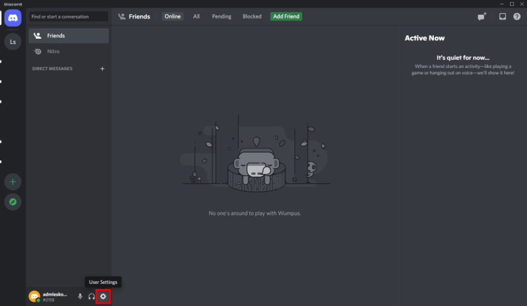Select the Online tab

172,16
